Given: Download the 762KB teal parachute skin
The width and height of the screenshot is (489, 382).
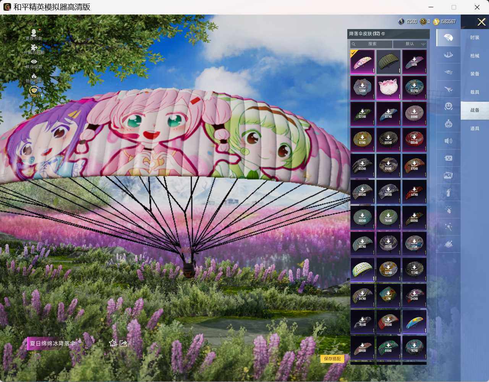Looking at the screenshot, I should click(x=415, y=348).
